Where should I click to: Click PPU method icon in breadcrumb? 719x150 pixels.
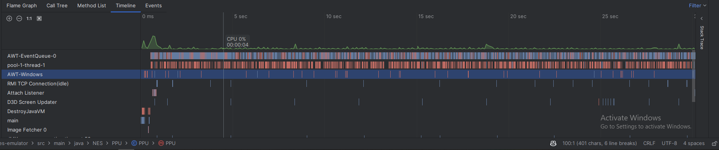(161, 143)
